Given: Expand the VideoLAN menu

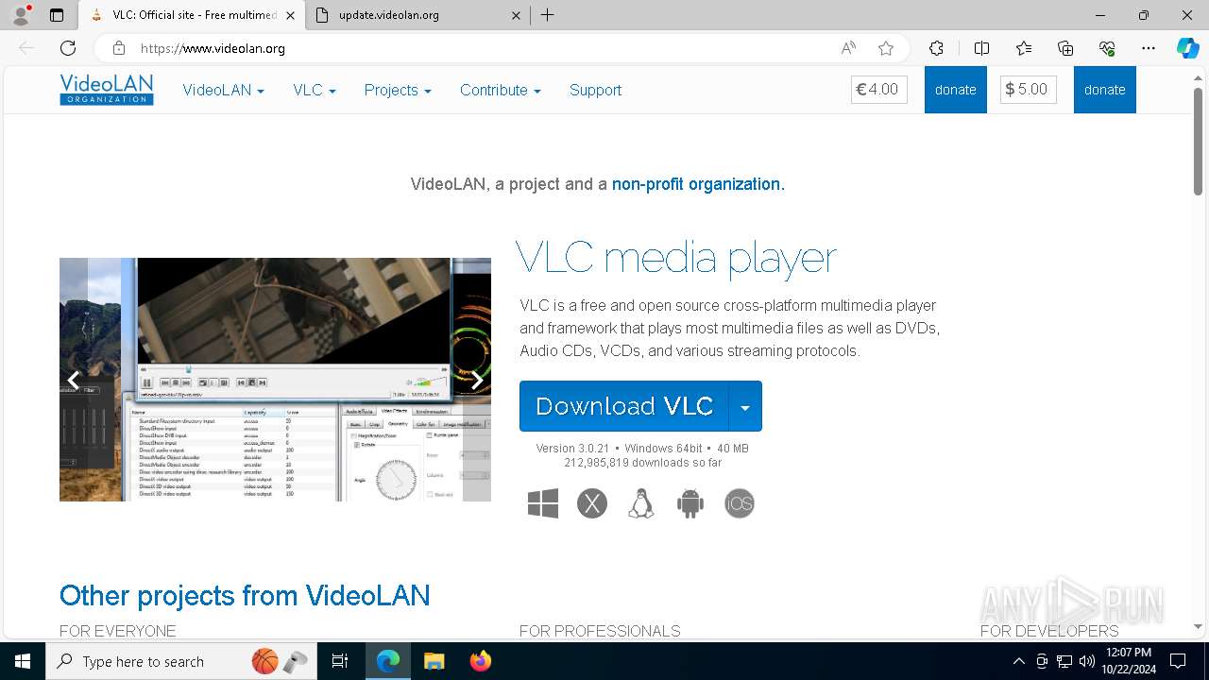Looking at the screenshot, I should pos(223,90).
